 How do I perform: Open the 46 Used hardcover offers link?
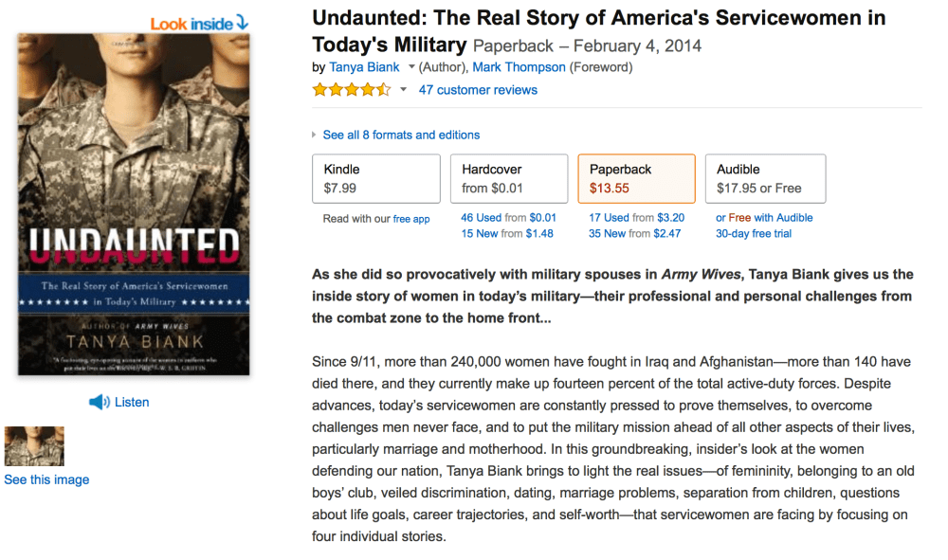(x=480, y=218)
